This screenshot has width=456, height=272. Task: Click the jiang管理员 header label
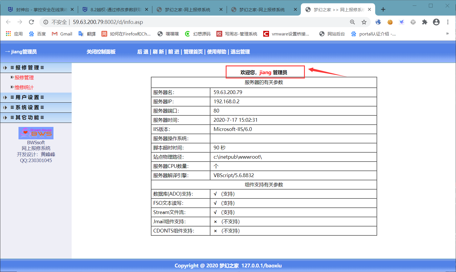click(24, 52)
